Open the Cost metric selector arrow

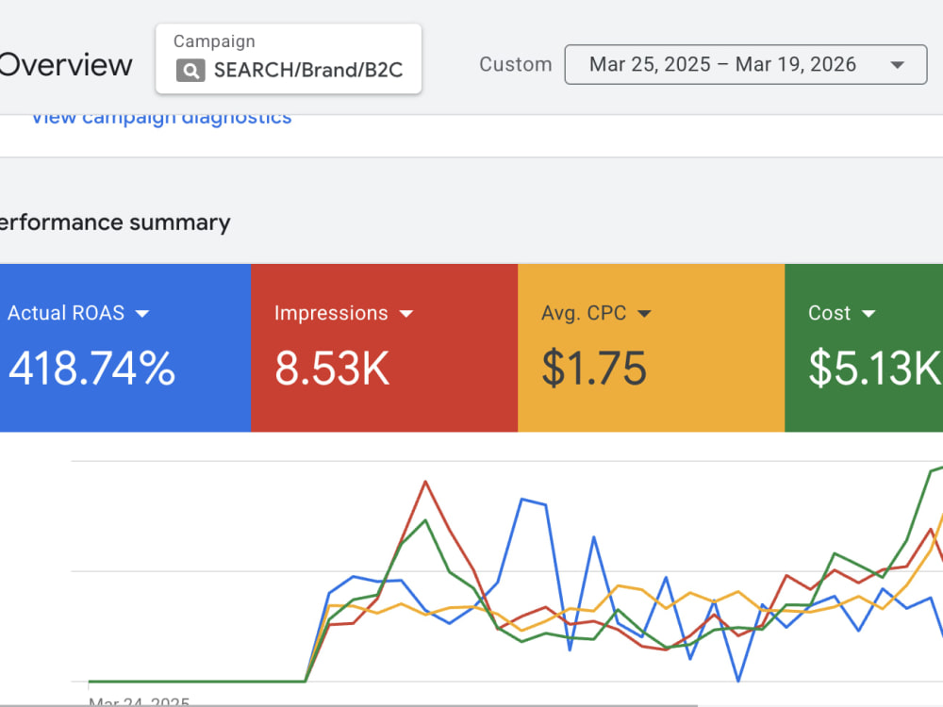(869, 313)
